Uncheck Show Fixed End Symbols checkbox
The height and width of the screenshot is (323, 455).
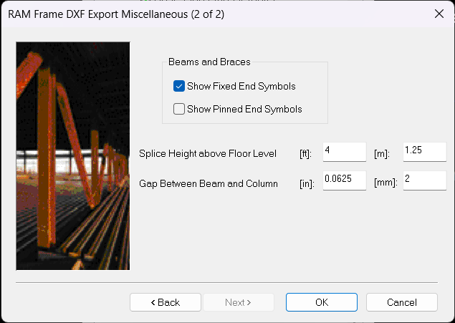tap(179, 87)
